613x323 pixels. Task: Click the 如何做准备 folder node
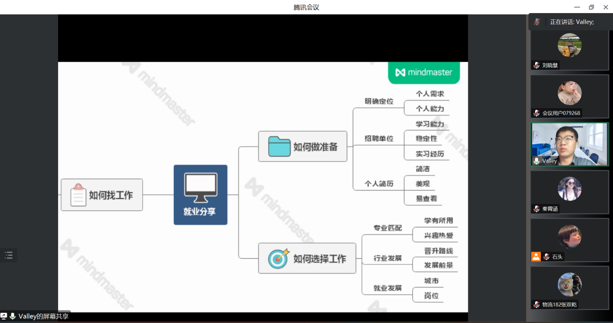click(x=302, y=147)
